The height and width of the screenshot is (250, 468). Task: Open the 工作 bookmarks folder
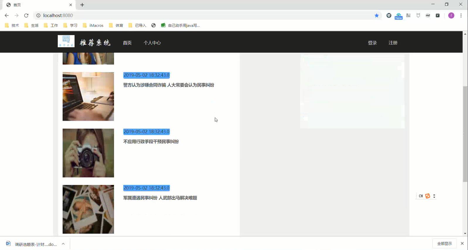pyautogui.click(x=51, y=25)
